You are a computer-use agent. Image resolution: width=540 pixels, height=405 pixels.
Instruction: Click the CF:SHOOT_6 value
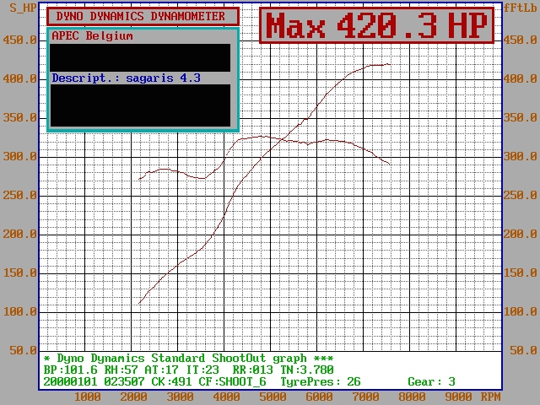coord(233,382)
